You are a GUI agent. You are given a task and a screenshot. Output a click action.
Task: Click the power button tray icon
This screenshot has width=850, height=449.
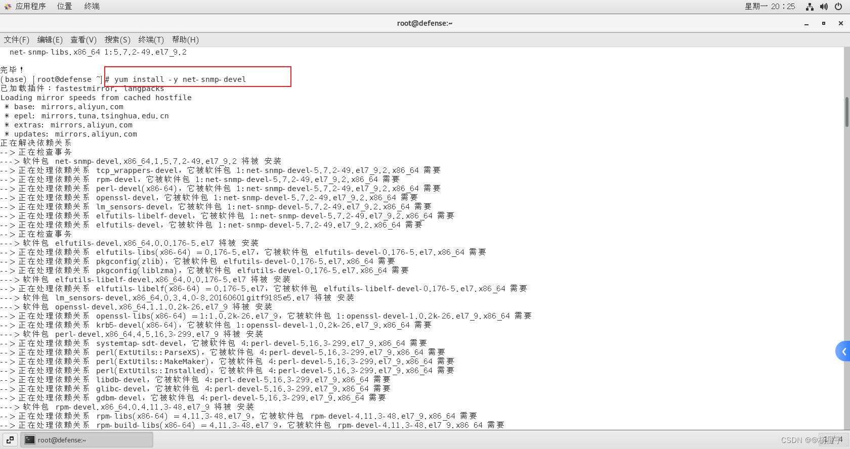pyautogui.click(x=838, y=7)
